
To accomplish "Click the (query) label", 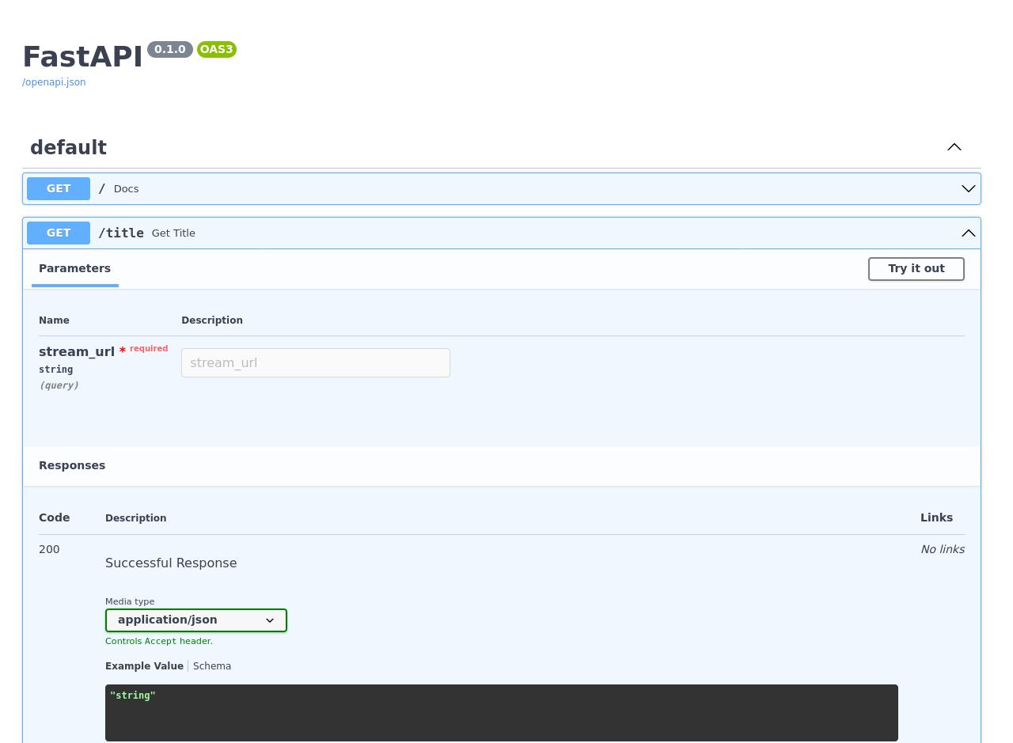I will click(59, 385).
